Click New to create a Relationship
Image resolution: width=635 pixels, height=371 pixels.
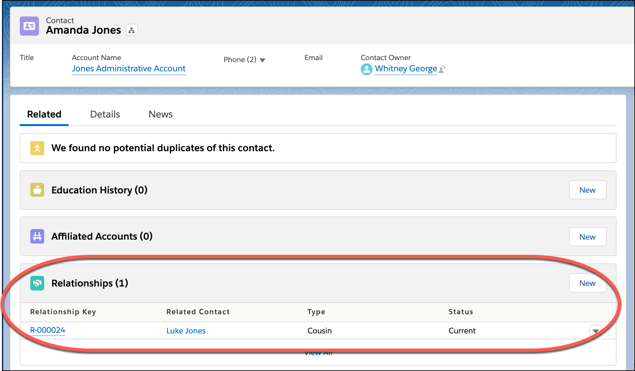588,283
